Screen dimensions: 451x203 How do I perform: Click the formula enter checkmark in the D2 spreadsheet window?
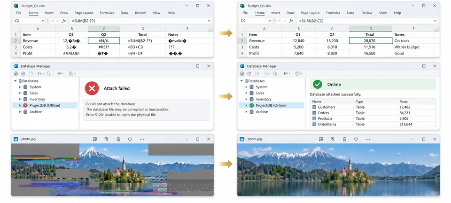tap(285, 21)
